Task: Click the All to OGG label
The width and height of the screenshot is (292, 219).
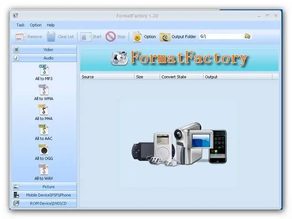Action: tap(44, 158)
